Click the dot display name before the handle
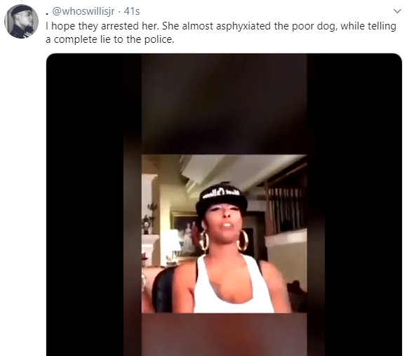The image size is (409, 356). 47,13
